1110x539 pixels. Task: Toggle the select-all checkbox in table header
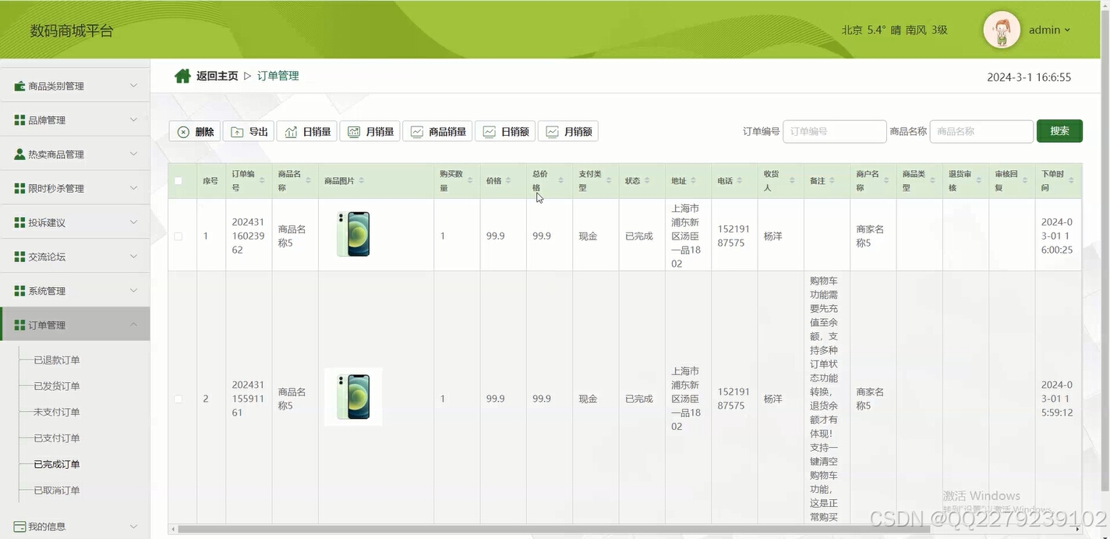click(x=178, y=180)
